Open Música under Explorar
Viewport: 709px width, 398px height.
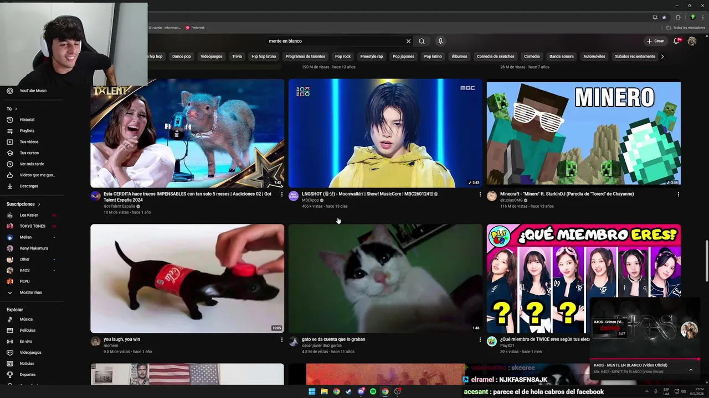26,319
